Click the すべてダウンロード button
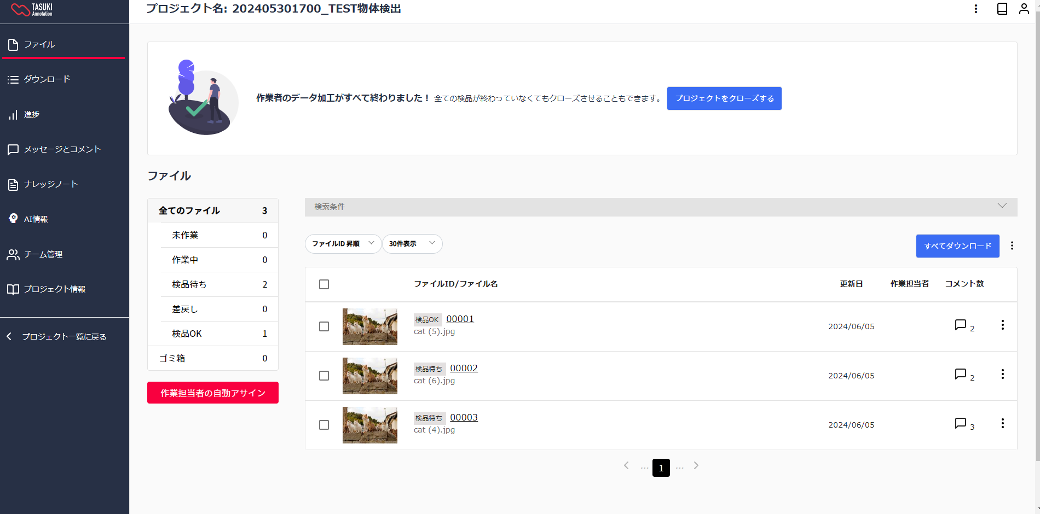This screenshot has width=1040, height=514. [958, 246]
